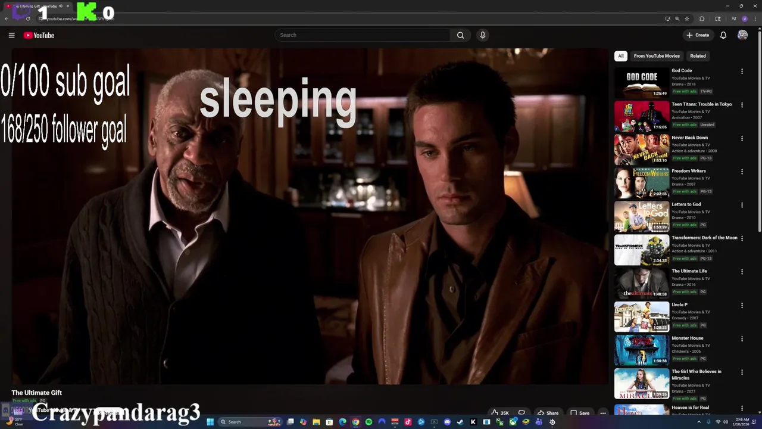Open the Uncle P thumbnail
The width and height of the screenshot is (762, 429).
(x=642, y=316)
